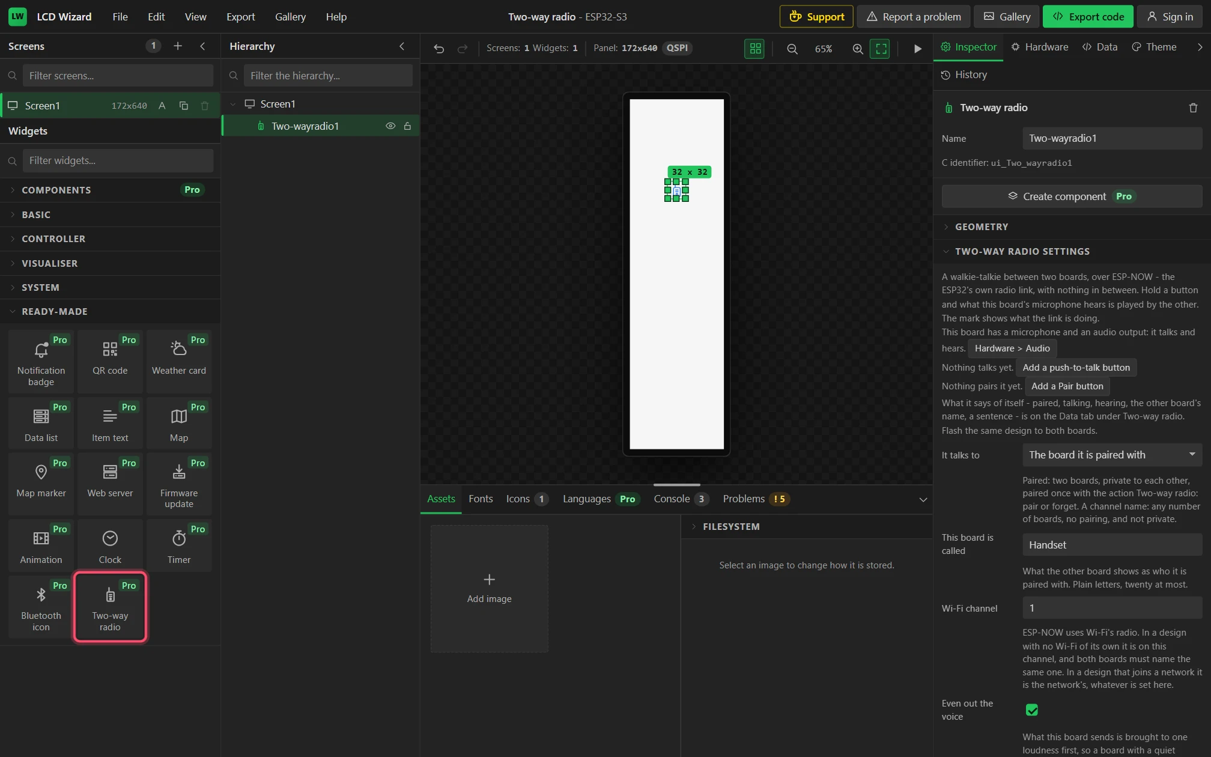Zoom in the canvas

tap(858, 49)
